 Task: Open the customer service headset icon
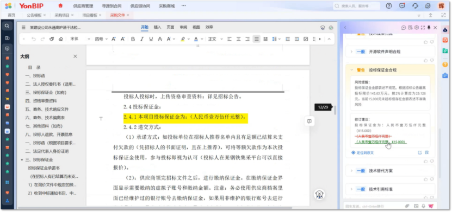pyautogui.click(x=415, y=6)
